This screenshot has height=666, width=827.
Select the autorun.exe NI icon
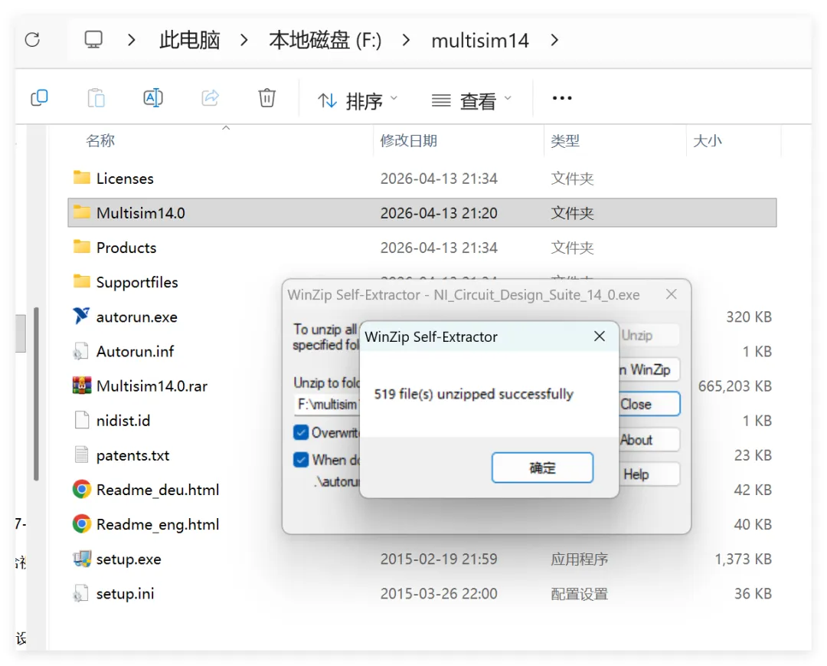pos(81,316)
